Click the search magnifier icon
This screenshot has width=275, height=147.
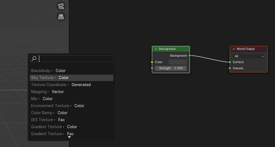coord(34,59)
